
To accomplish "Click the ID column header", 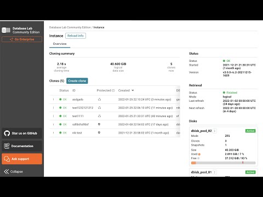I will coord(74,90).
